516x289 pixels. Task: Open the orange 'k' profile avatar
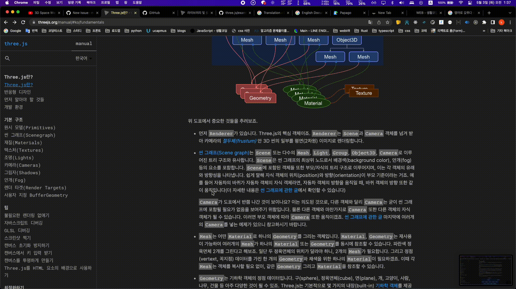pos(501,22)
